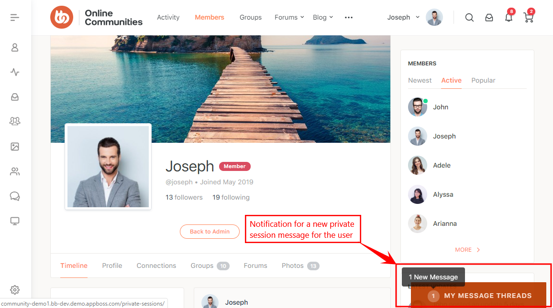This screenshot has height=308, width=553.
Task: Expand the Forums dropdown menu
Action: [289, 18]
